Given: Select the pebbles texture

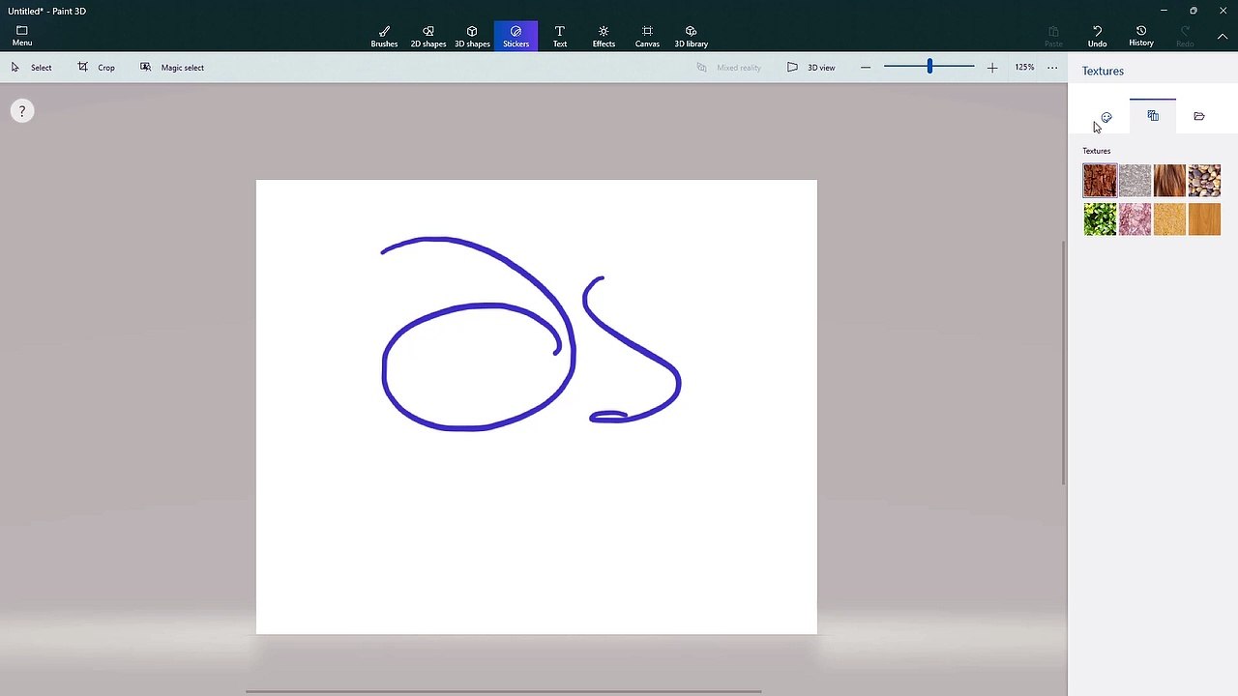Looking at the screenshot, I should [1204, 181].
